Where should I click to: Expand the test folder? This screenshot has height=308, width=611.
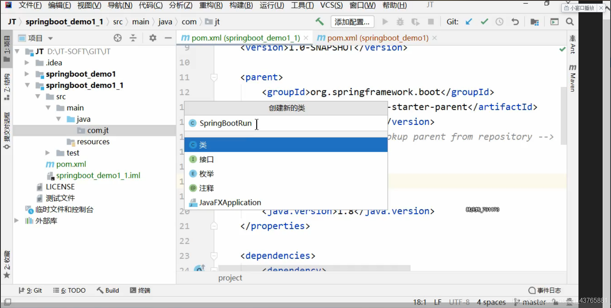tap(48, 153)
